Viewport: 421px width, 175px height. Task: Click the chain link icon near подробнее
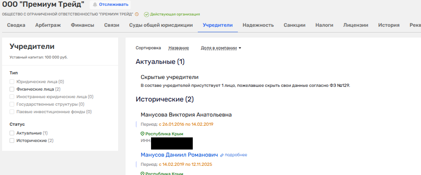click(x=222, y=155)
